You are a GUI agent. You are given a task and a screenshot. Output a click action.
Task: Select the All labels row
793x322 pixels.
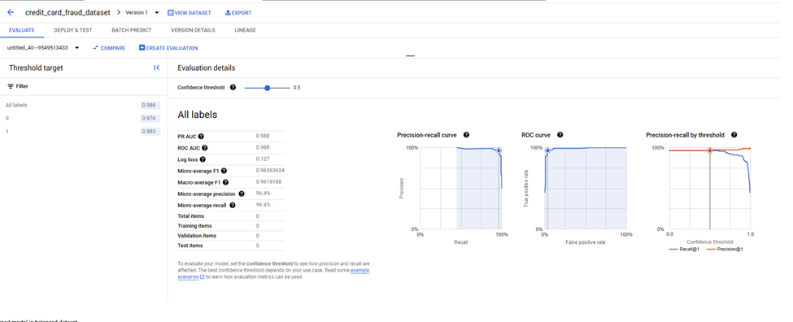point(83,105)
